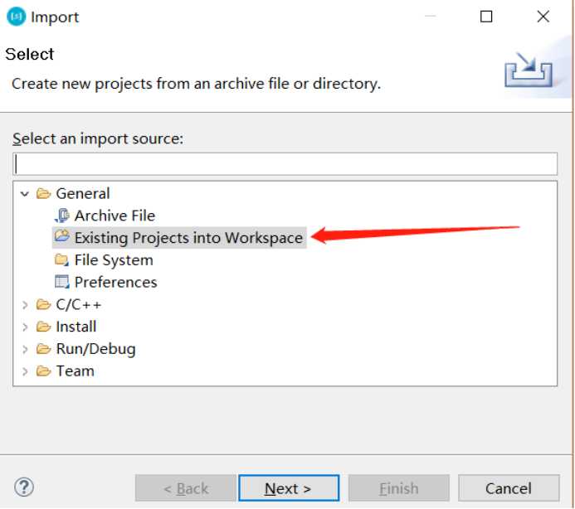Expand the Install category
The width and height of the screenshot is (575, 509).
[25, 327]
